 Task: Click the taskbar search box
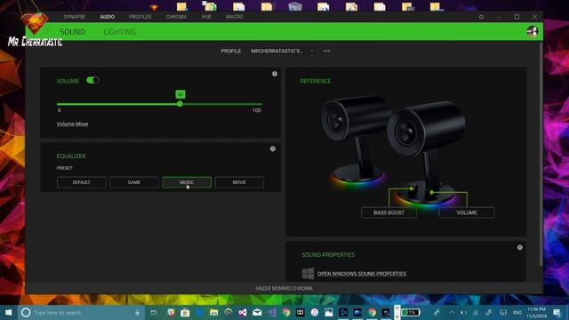(81, 312)
